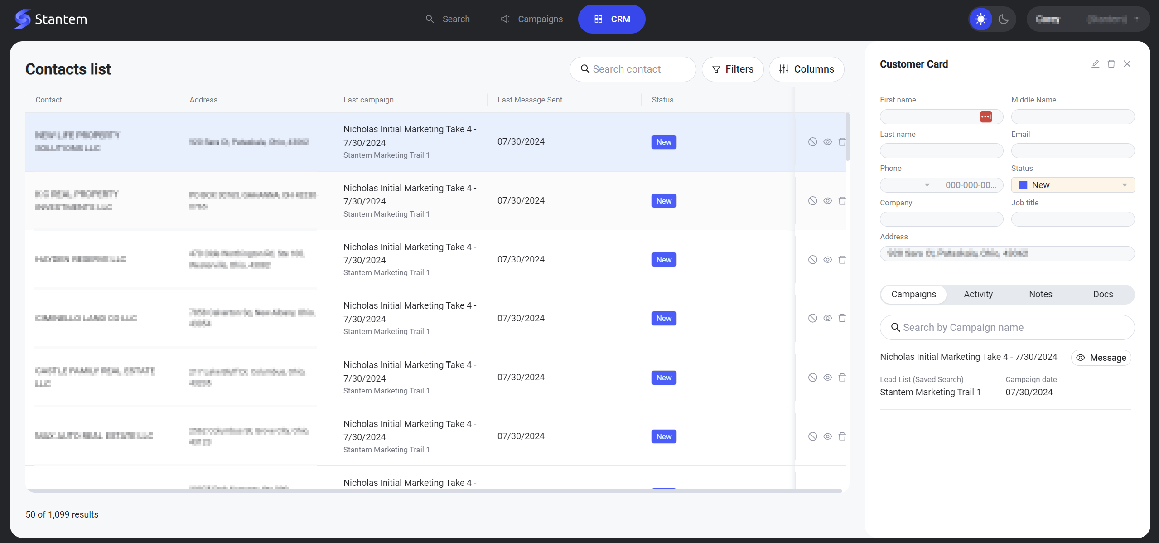Open the Status dropdown showing New
This screenshot has height=543, width=1159.
click(x=1072, y=185)
